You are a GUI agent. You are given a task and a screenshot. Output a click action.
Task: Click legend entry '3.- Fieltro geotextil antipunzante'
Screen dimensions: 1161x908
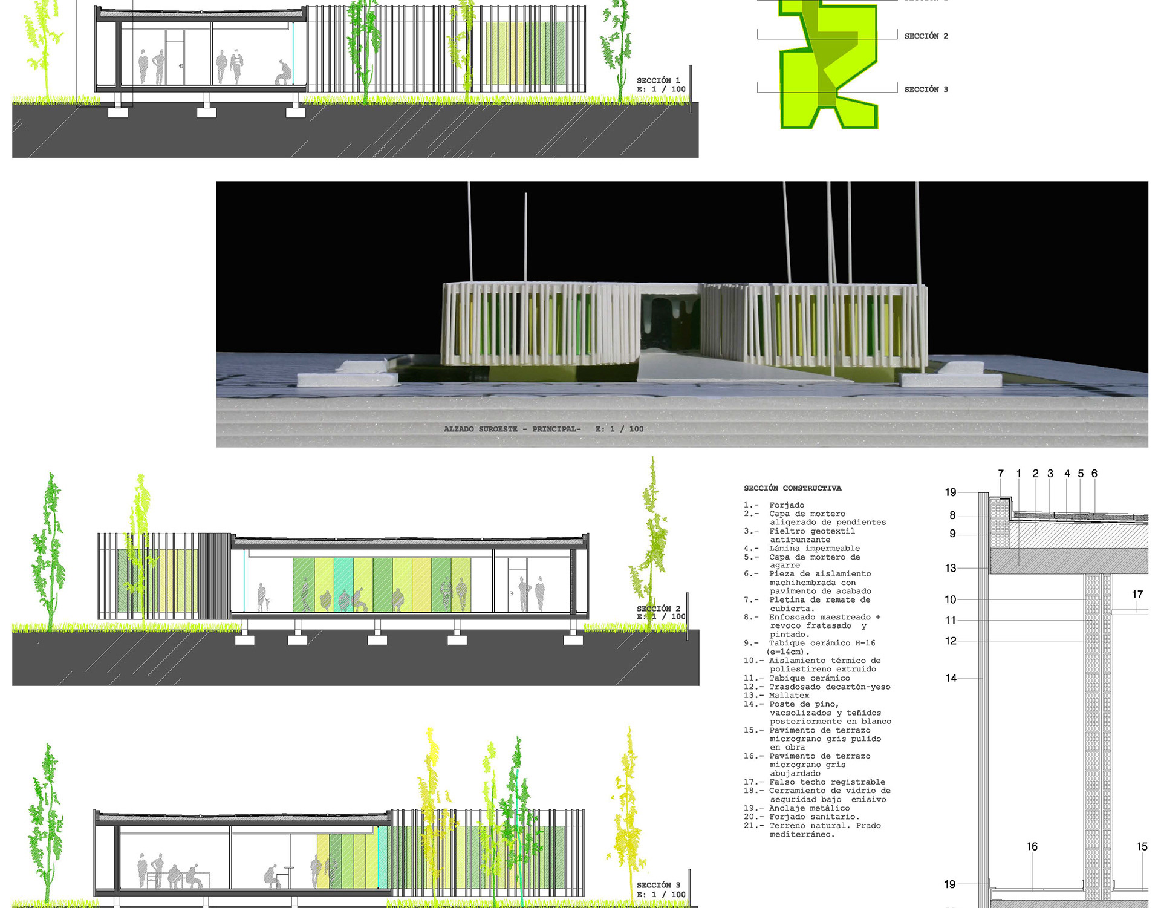799,535
